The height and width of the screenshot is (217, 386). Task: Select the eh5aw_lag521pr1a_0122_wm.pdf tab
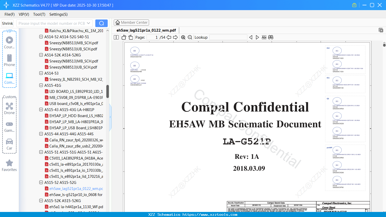pos(146,30)
